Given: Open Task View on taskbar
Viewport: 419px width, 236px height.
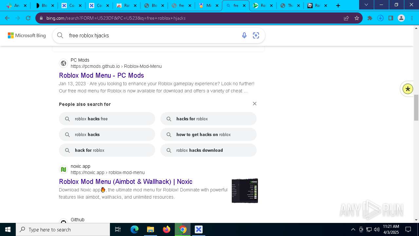Looking at the screenshot, I should point(118,229).
